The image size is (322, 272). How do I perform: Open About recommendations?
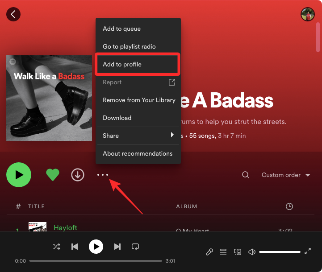138,153
